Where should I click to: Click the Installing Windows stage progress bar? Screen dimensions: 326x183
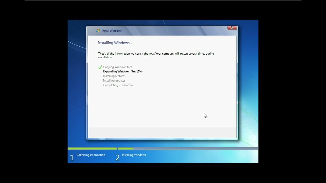188,148
